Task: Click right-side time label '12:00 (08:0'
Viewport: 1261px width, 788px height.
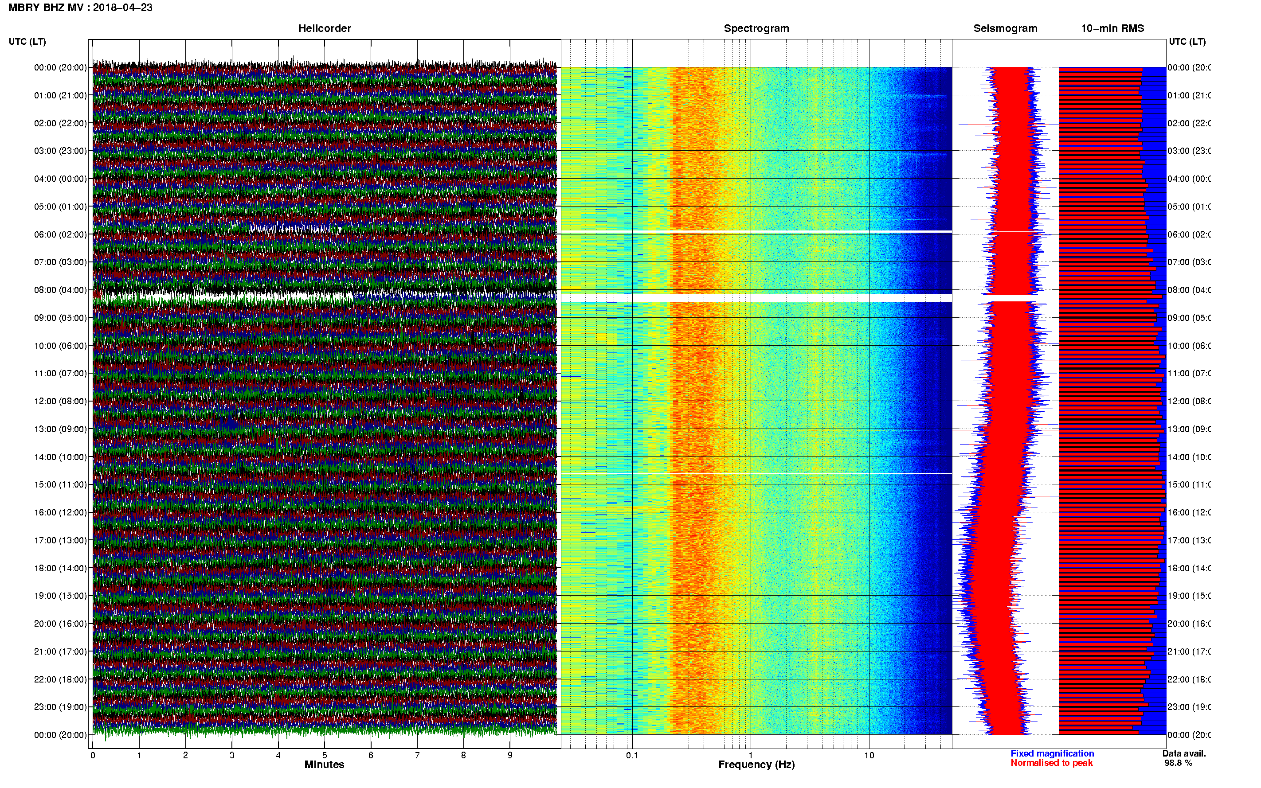Action: [1189, 401]
